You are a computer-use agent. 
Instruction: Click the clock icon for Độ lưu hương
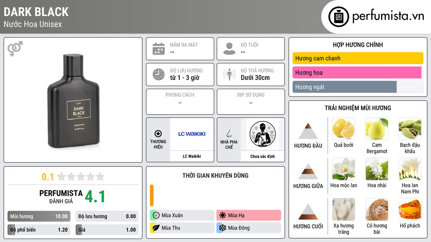pos(159,74)
